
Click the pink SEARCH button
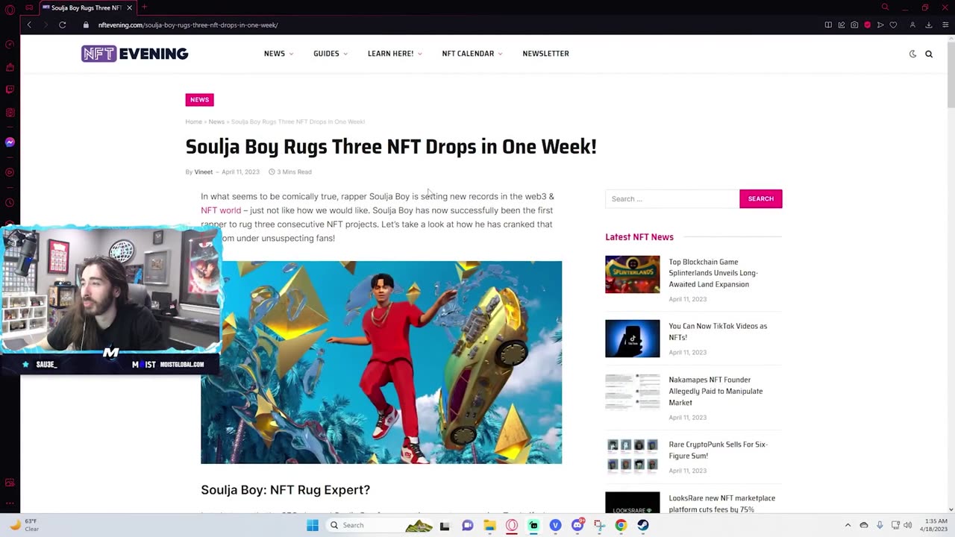(x=760, y=198)
